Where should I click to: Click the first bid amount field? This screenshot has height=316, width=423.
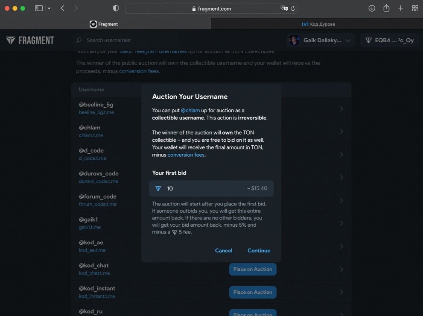205,188
